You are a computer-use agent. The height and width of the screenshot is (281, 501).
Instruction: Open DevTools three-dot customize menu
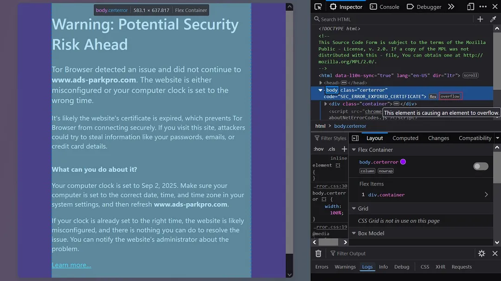click(483, 6)
